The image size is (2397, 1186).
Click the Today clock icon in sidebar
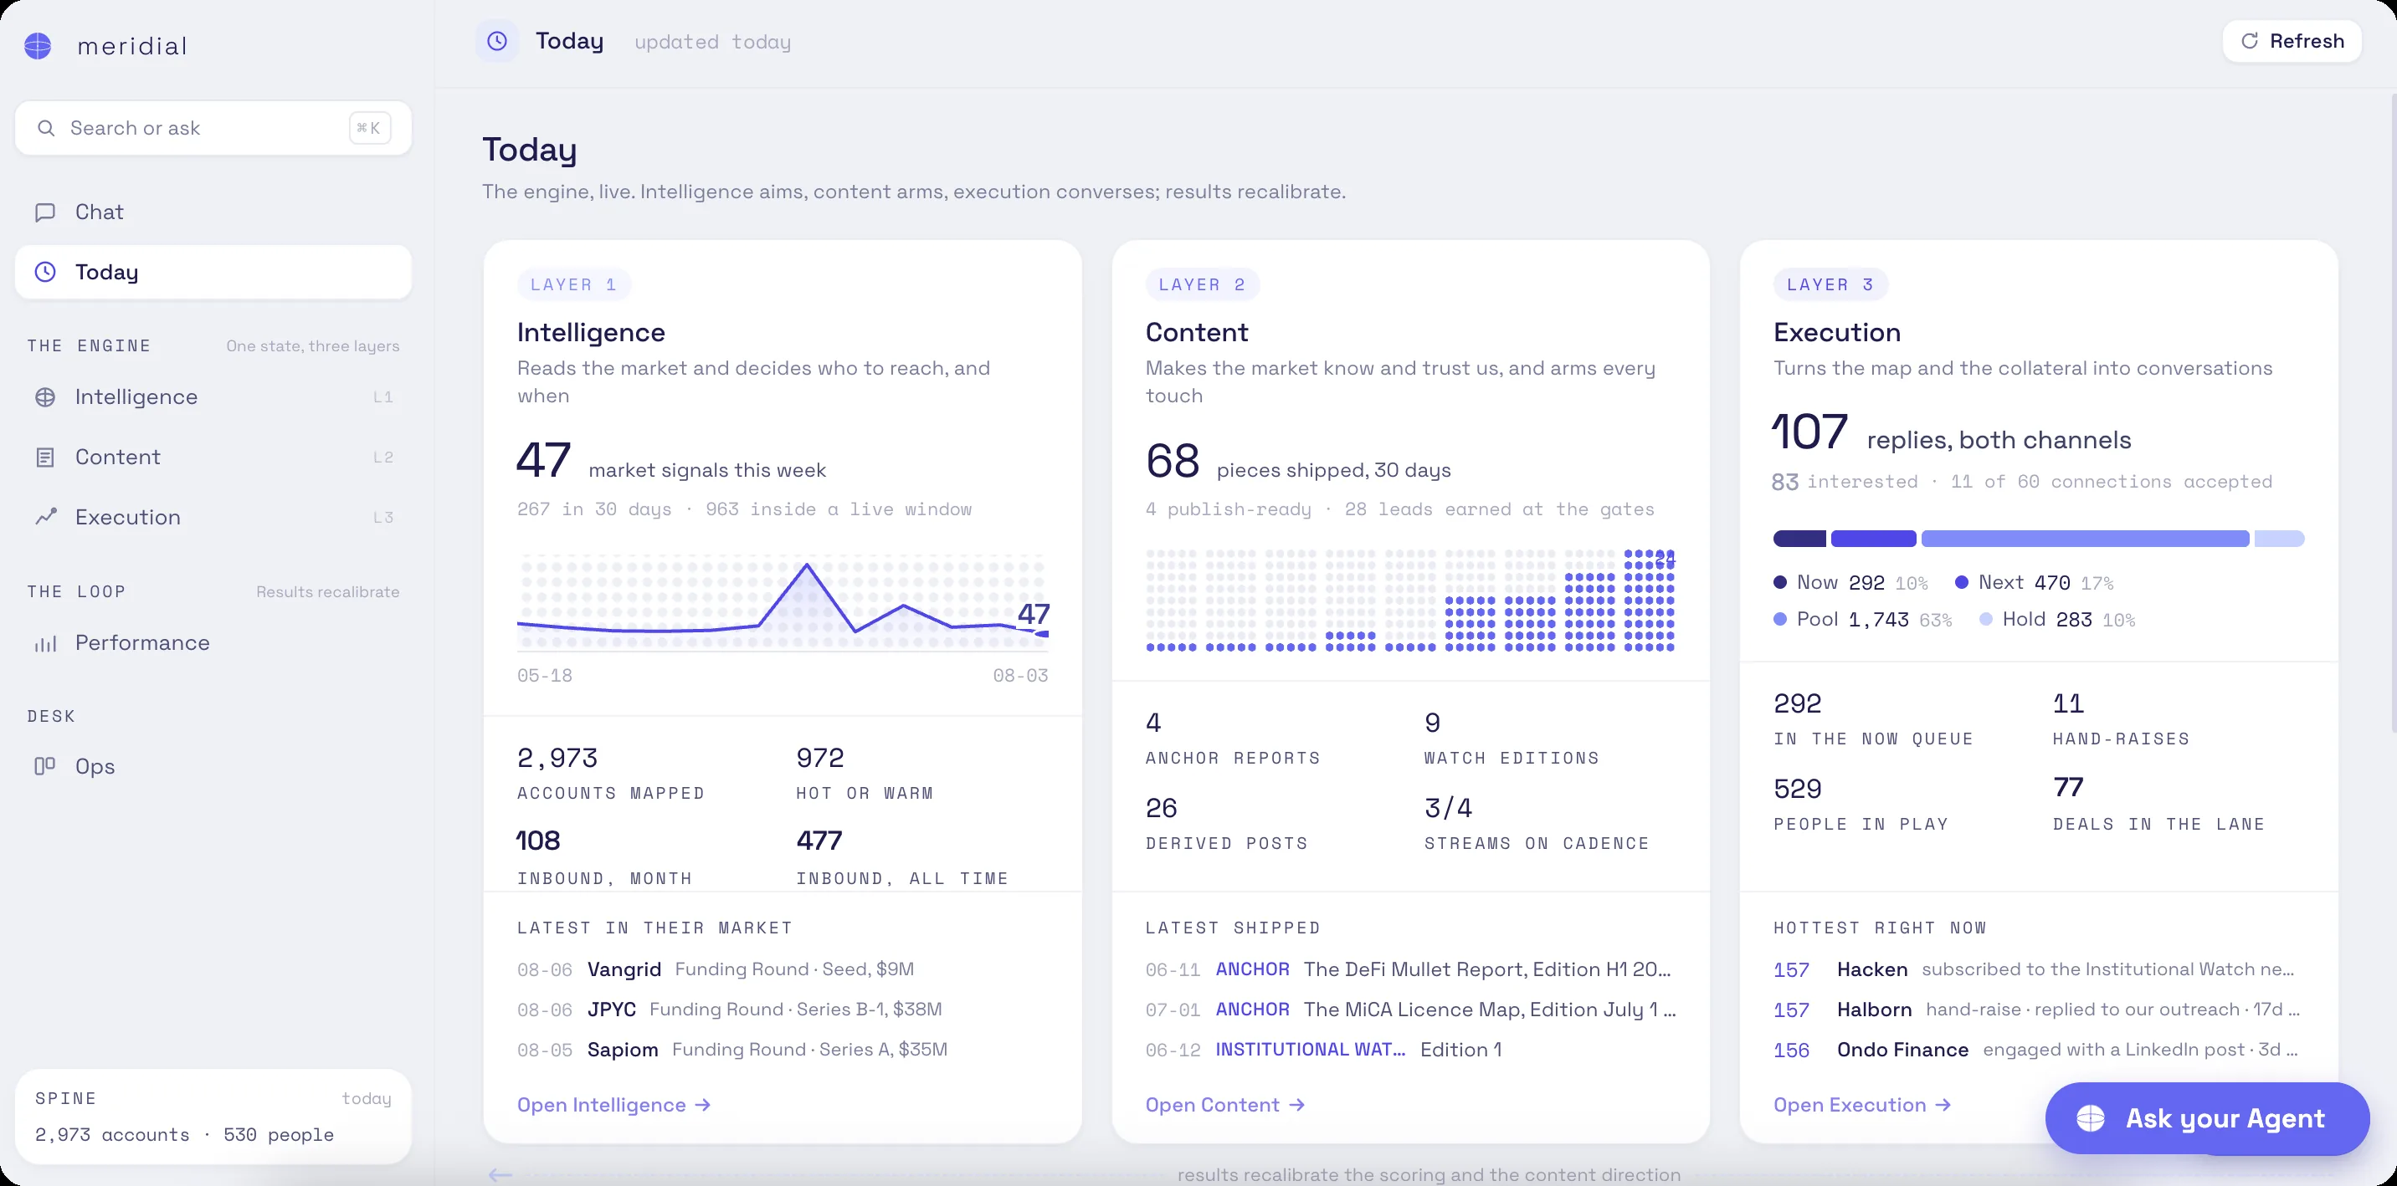(x=44, y=272)
